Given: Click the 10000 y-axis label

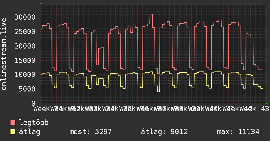Looking at the screenshot, I should (25, 75).
